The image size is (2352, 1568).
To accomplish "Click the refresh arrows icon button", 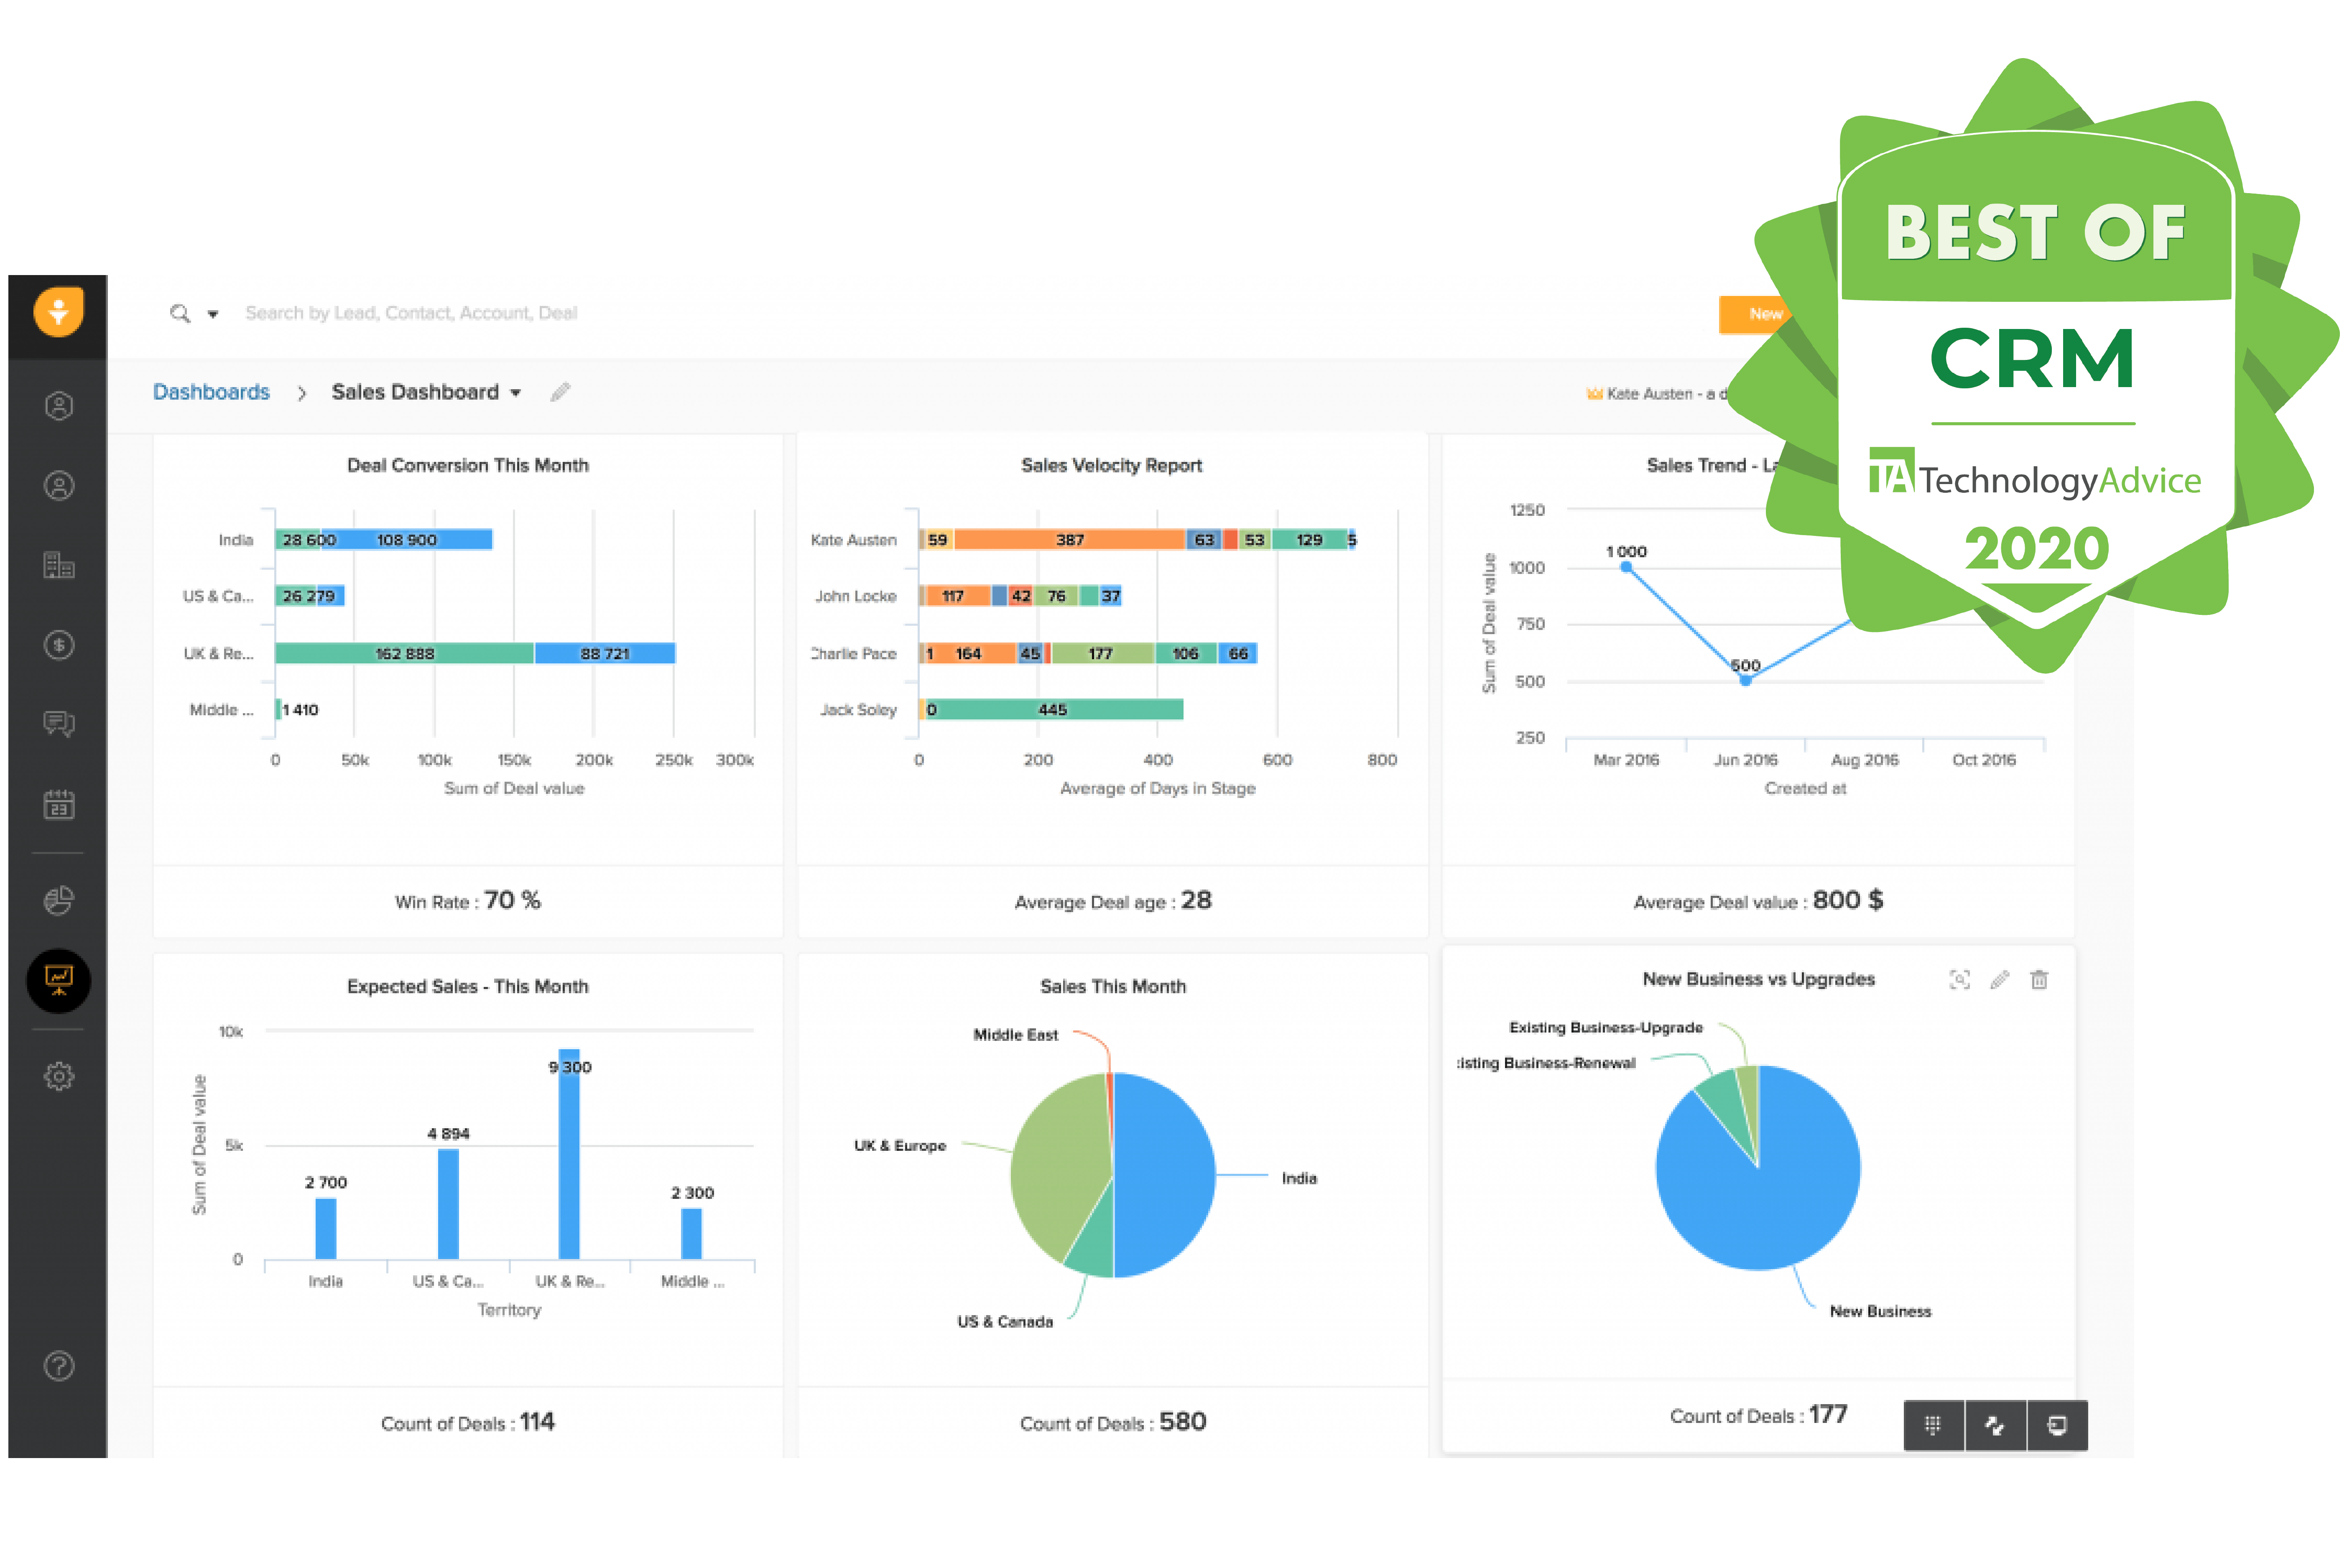I will pyautogui.click(x=1995, y=1425).
